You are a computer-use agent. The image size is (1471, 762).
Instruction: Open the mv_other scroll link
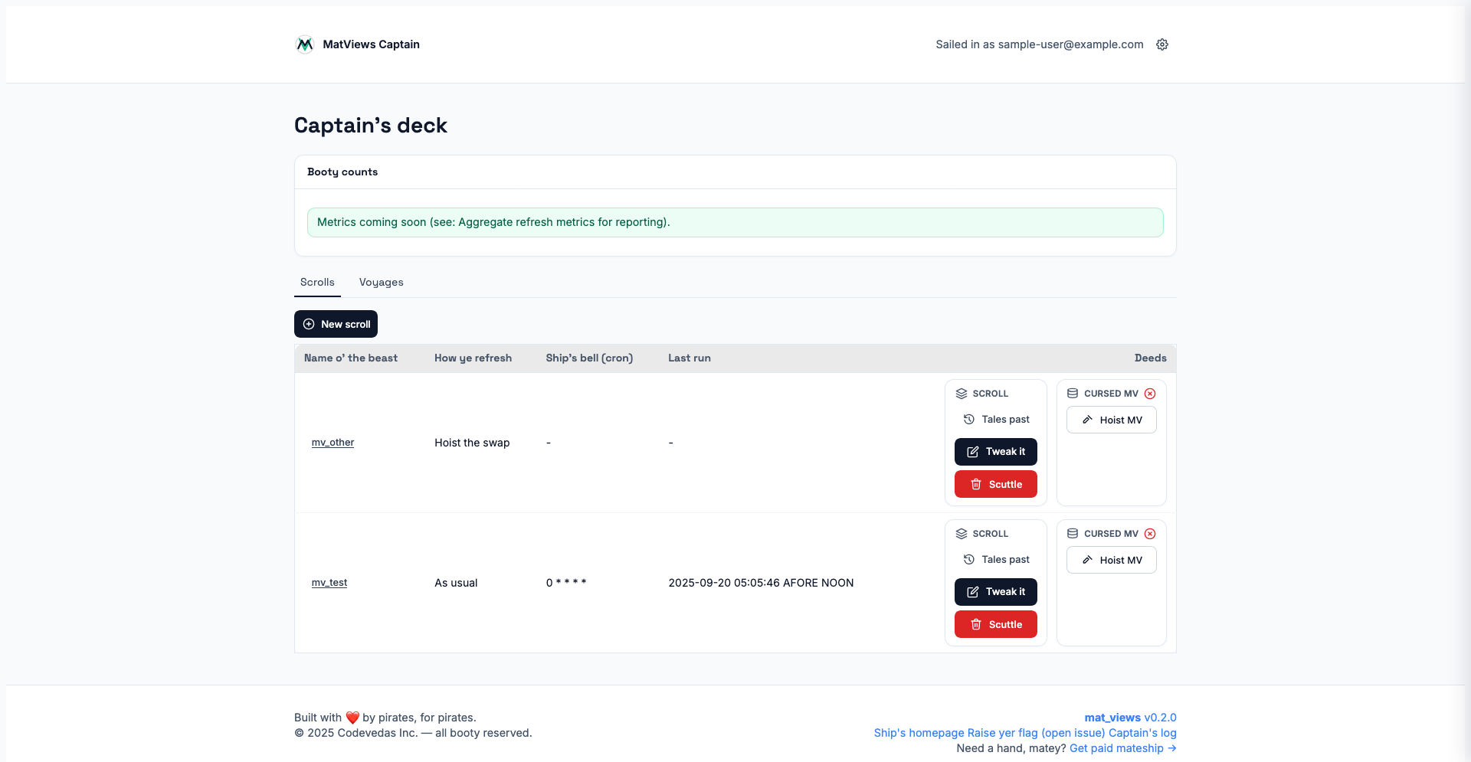pyautogui.click(x=333, y=443)
